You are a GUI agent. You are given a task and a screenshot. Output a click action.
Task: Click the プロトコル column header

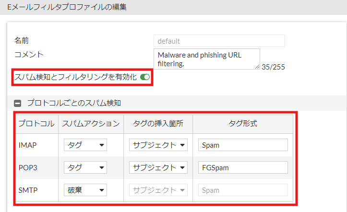pos(36,124)
